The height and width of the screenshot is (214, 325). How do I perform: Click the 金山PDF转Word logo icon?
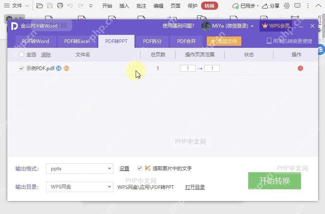[14, 26]
